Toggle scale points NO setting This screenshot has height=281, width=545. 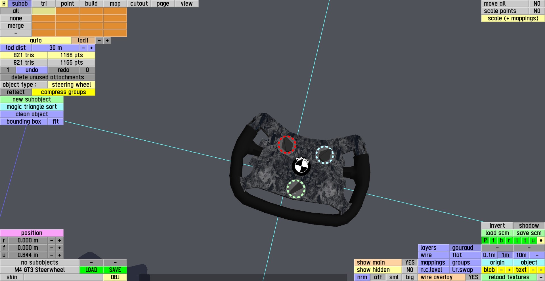[537, 11]
